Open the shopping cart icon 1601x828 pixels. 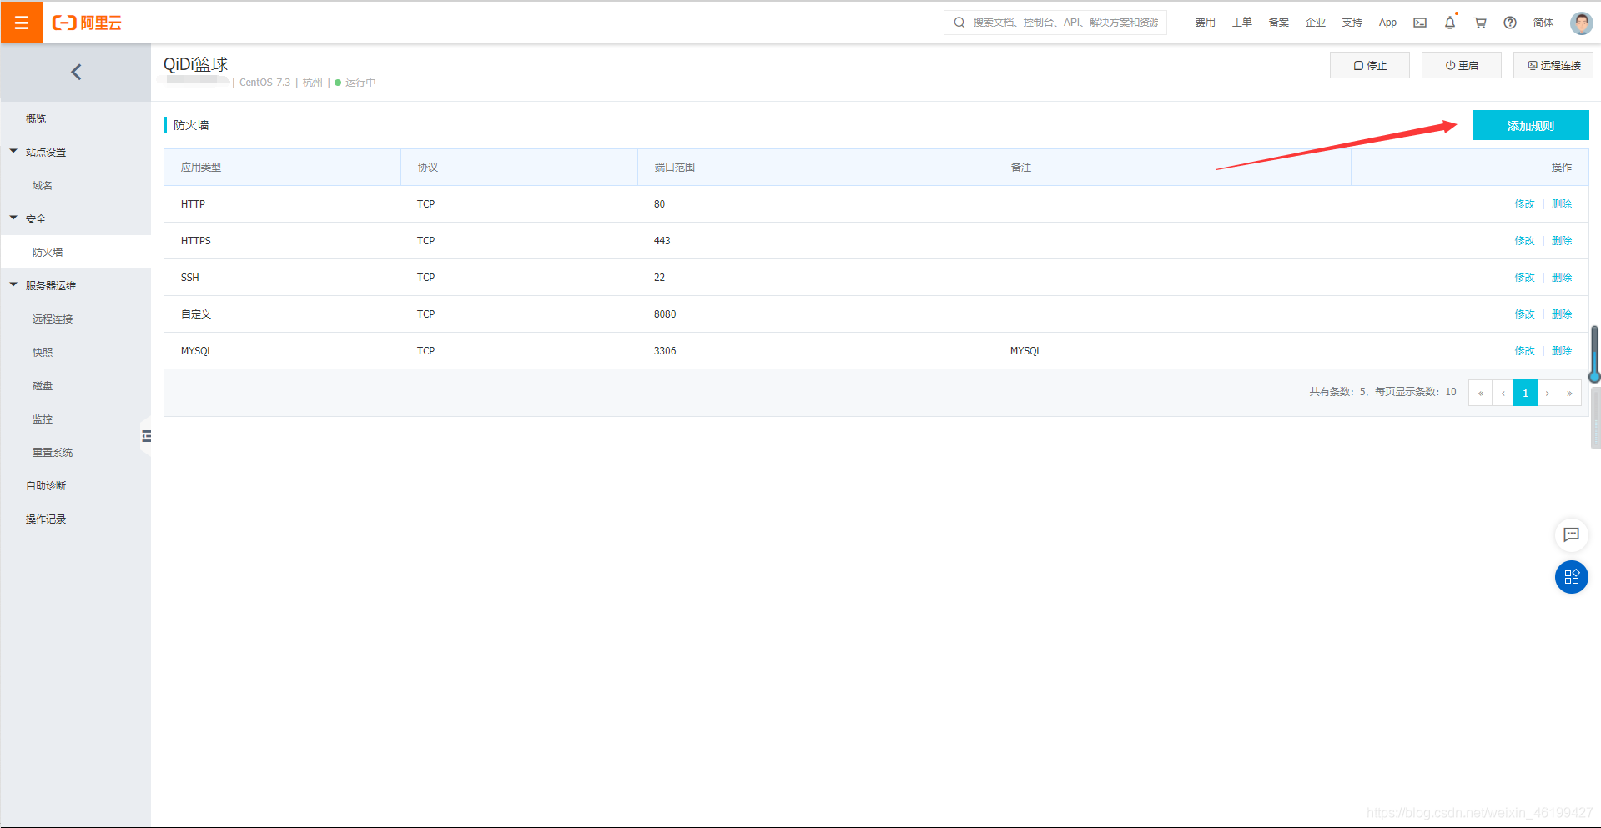tap(1480, 23)
